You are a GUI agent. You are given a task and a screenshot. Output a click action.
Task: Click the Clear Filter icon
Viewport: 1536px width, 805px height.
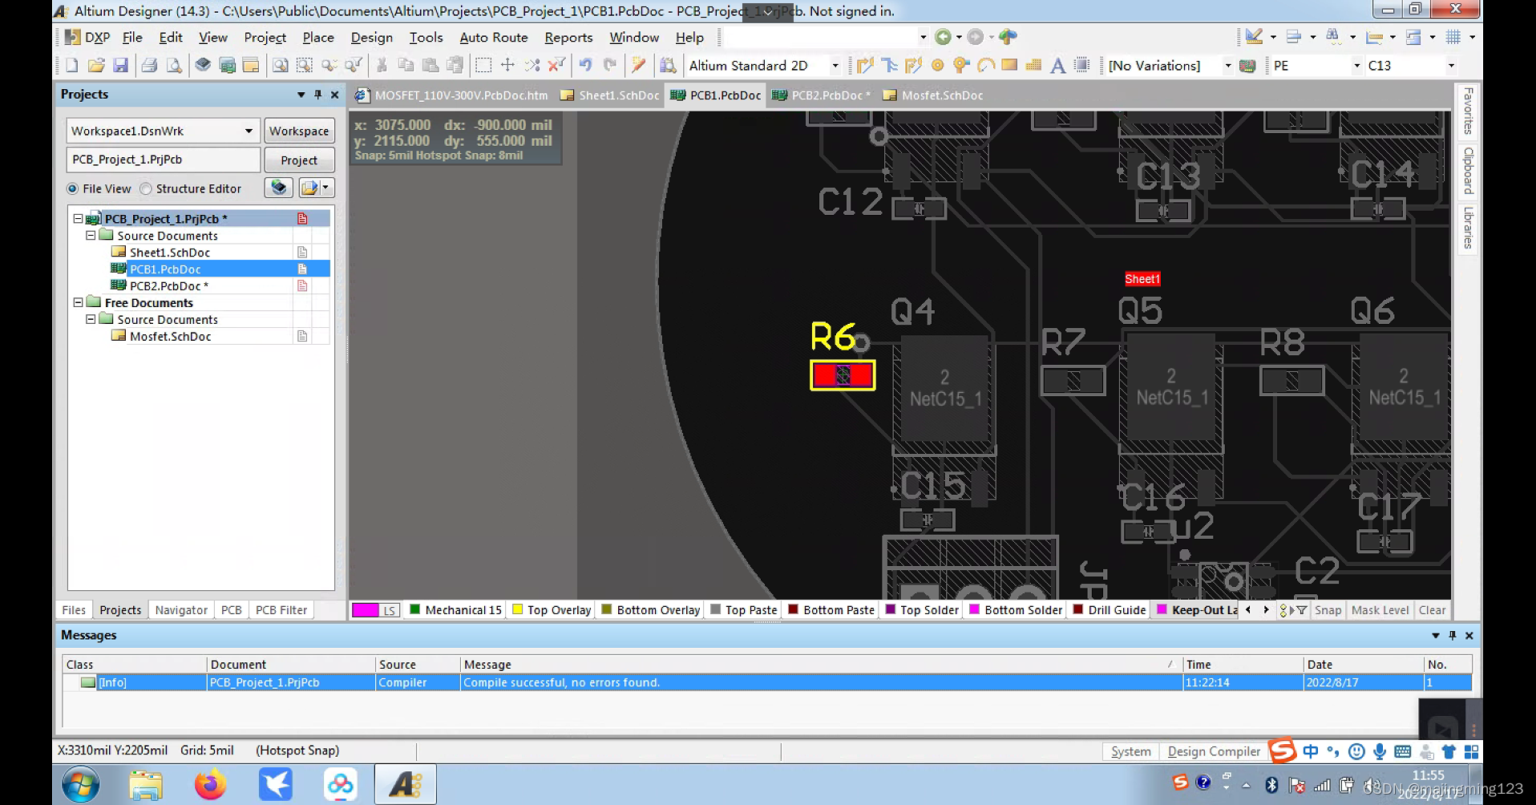point(556,66)
